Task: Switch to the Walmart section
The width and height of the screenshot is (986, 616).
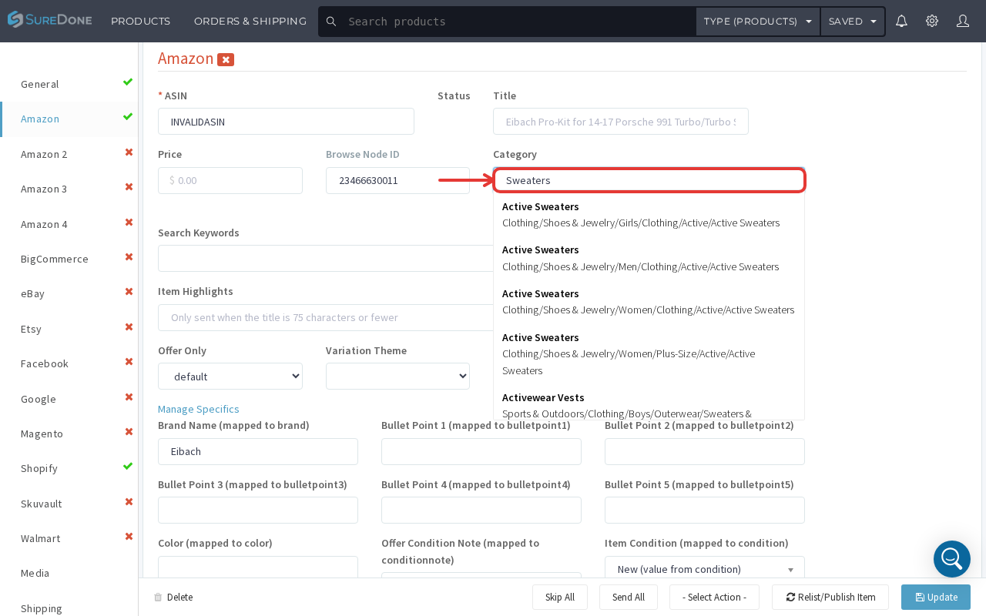Action: pyautogui.click(x=40, y=538)
